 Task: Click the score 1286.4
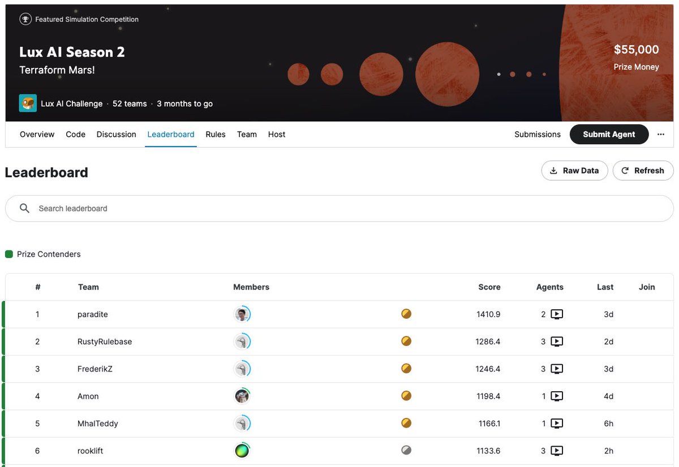[x=488, y=341]
